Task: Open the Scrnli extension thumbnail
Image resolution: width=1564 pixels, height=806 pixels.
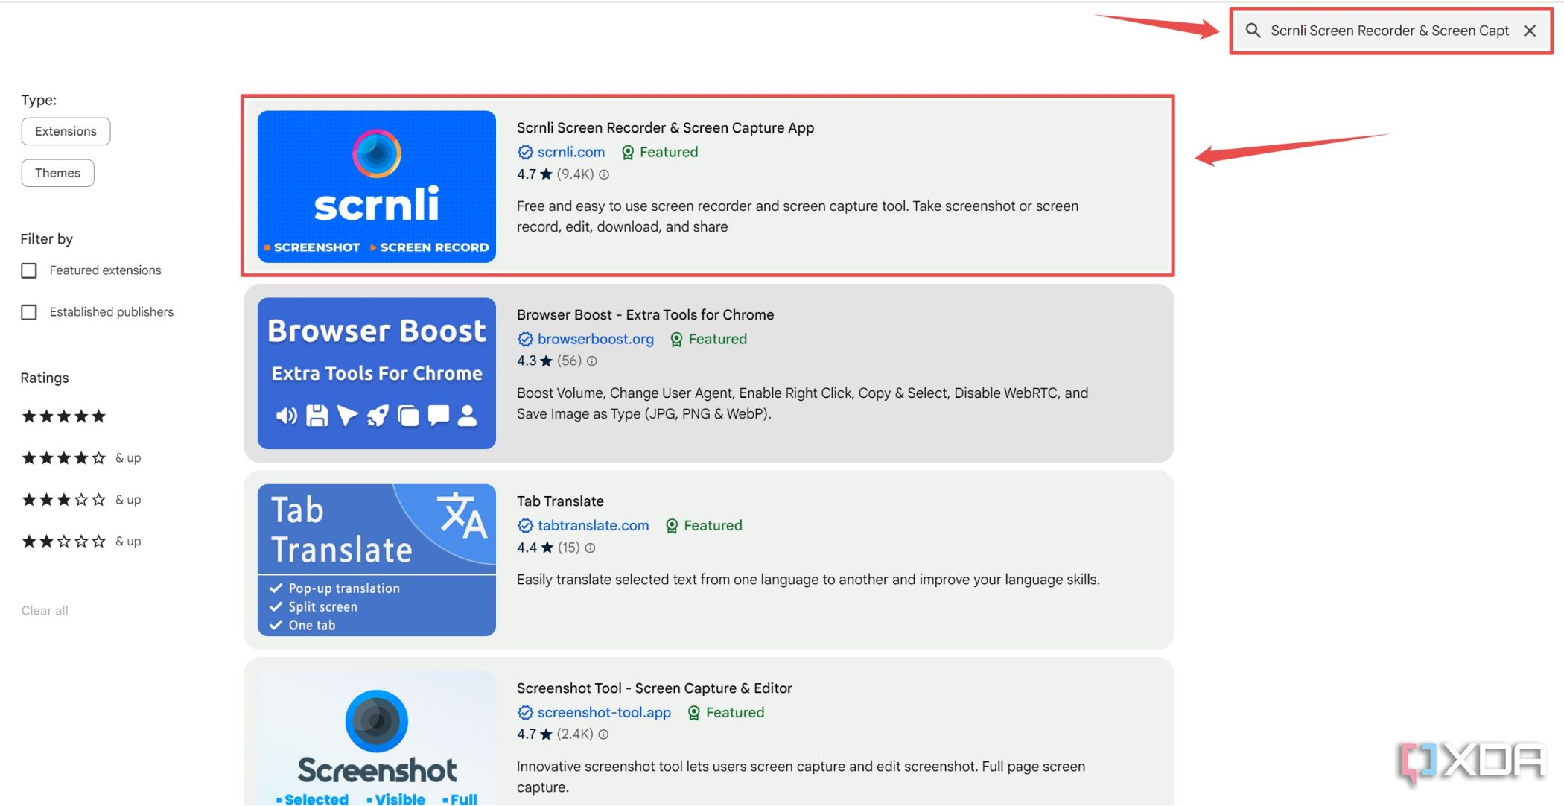Action: (377, 186)
